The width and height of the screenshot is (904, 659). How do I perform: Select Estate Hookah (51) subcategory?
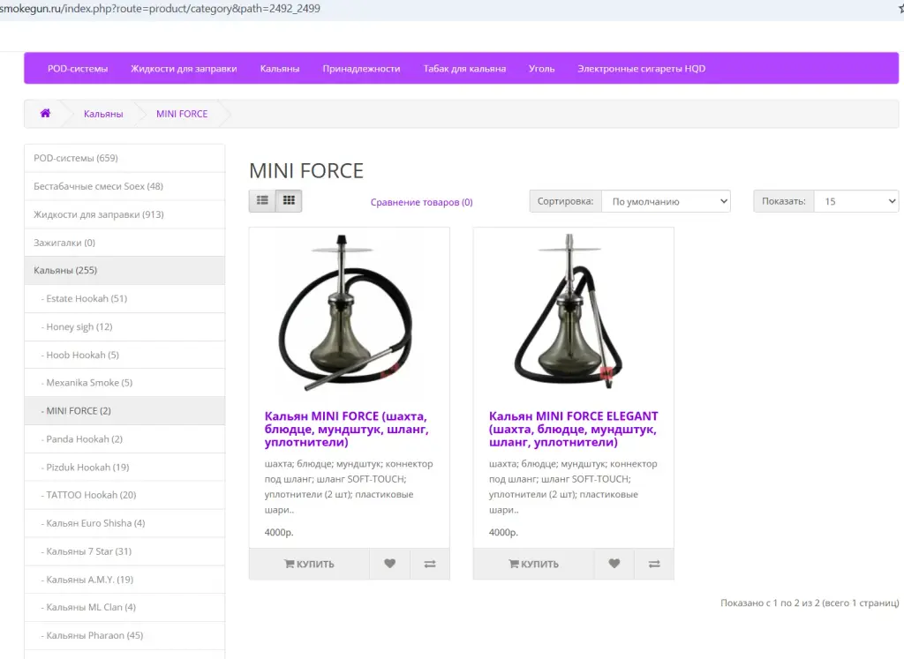[x=124, y=298]
